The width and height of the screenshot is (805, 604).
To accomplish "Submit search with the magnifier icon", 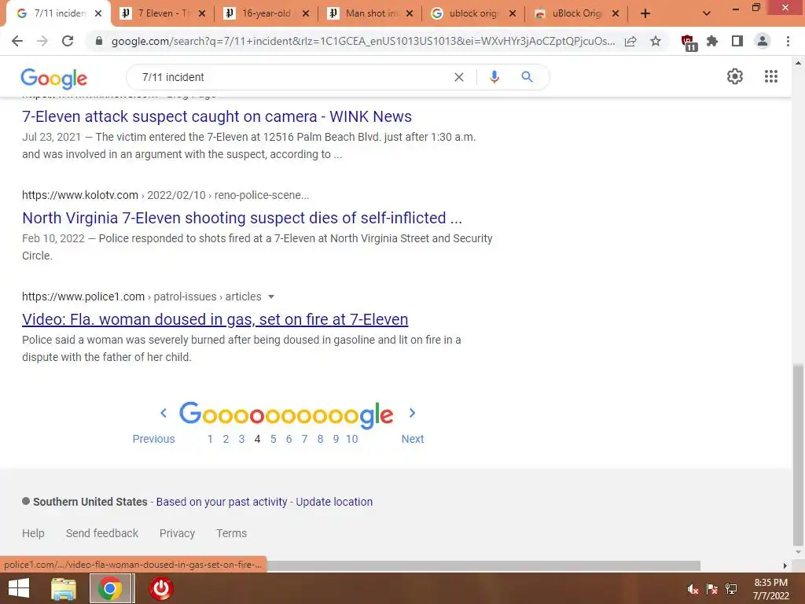I will [527, 77].
